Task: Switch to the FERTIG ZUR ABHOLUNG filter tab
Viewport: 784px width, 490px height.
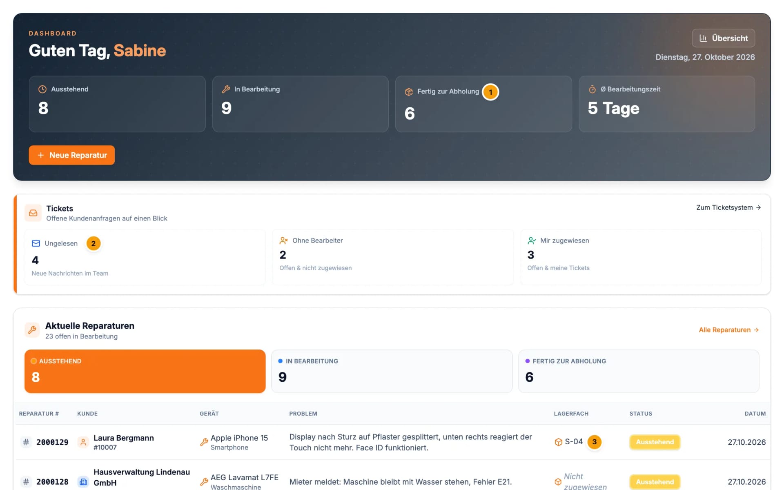Action: [x=639, y=371]
